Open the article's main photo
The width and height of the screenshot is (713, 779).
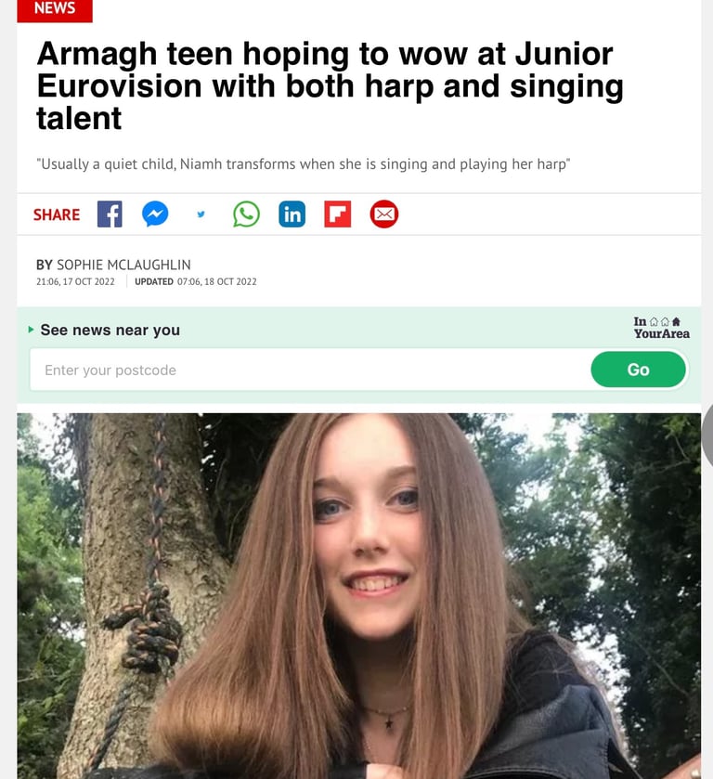(x=358, y=596)
